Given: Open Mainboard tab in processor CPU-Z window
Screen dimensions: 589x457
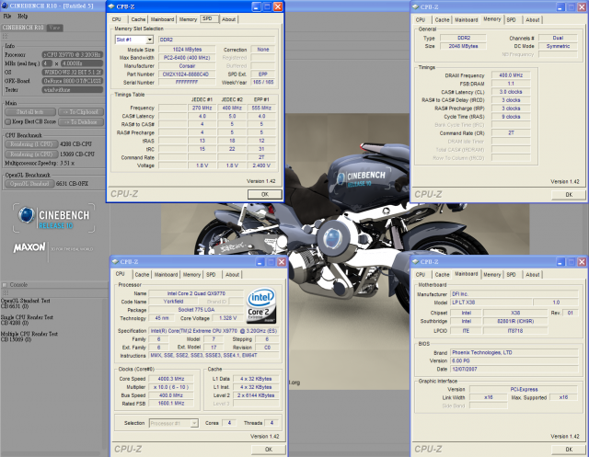Looking at the screenshot, I should [166, 275].
